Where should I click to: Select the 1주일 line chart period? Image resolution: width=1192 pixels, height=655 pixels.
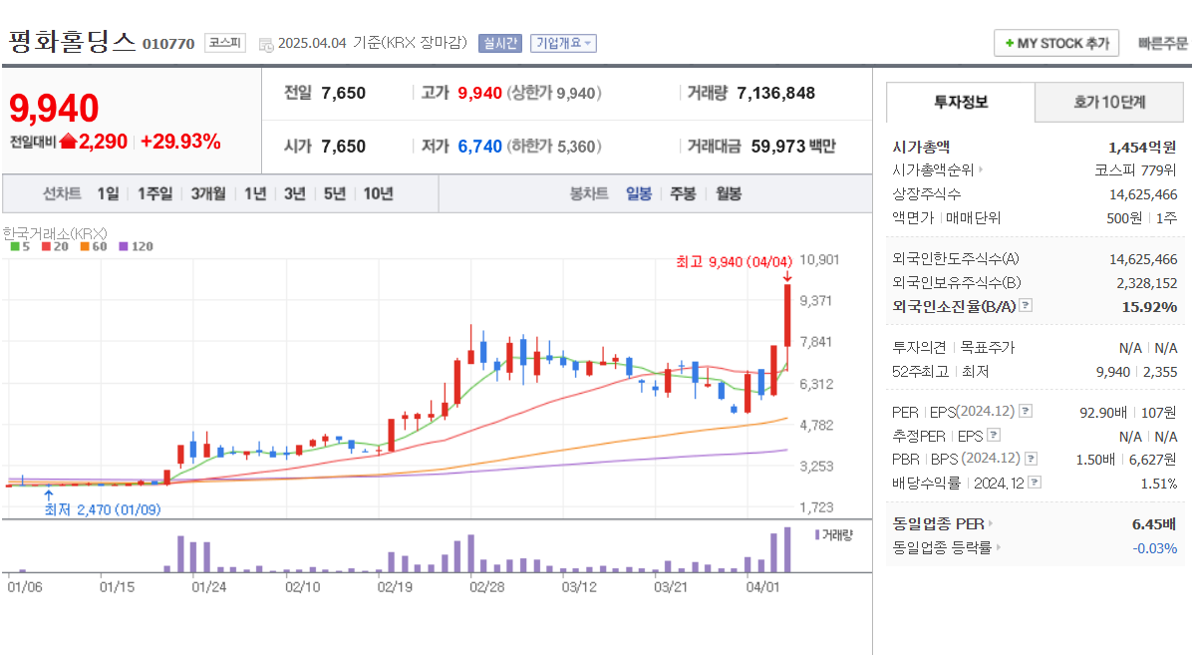(x=155, y=194)
